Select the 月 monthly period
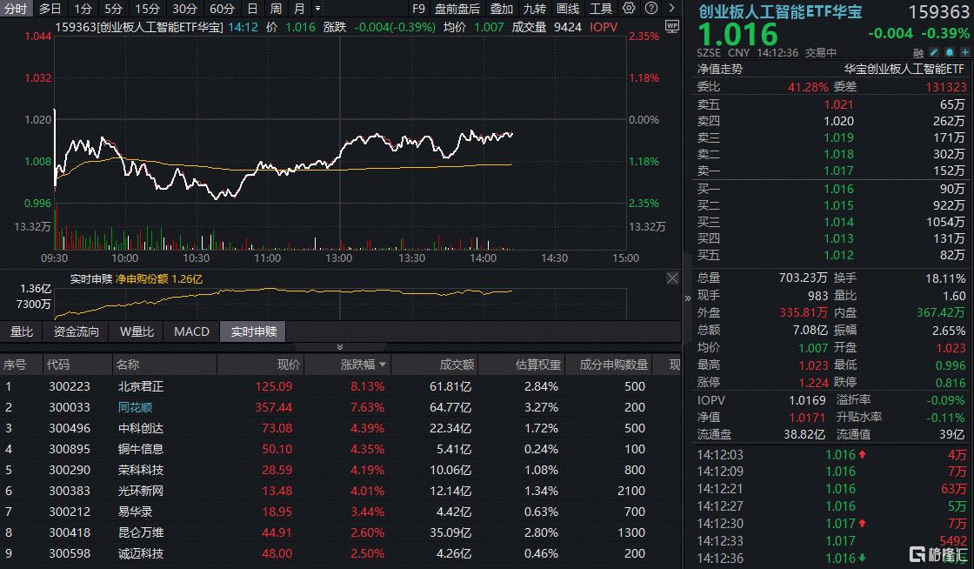Viewport: 974px width, 569px height. pos(299,9)
